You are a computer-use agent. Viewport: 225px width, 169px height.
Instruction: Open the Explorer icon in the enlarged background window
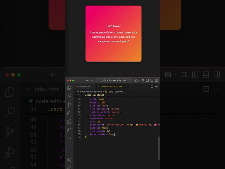point(10,92)
